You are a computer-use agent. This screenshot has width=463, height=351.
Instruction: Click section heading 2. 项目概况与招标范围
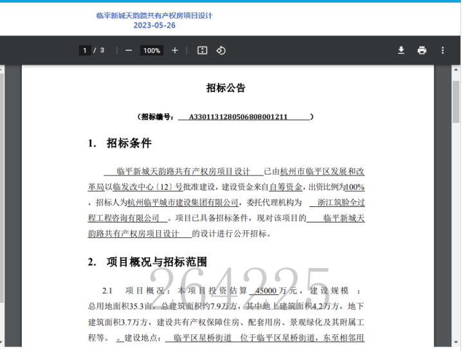point(147,262)
